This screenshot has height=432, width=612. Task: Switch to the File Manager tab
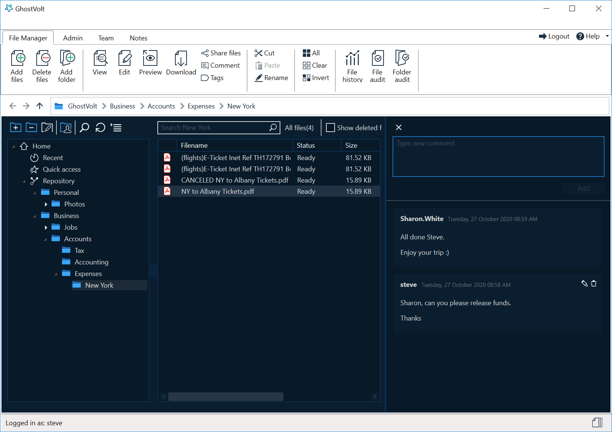click(x=28, y=38)
